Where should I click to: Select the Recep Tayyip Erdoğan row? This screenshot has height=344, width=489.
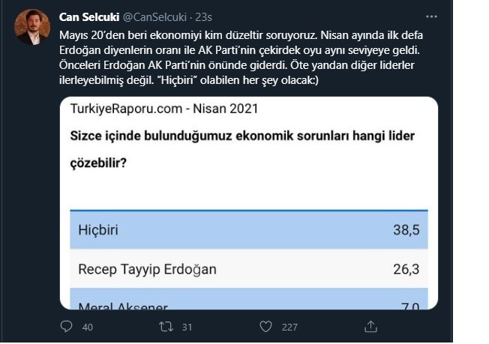(249, 268)
